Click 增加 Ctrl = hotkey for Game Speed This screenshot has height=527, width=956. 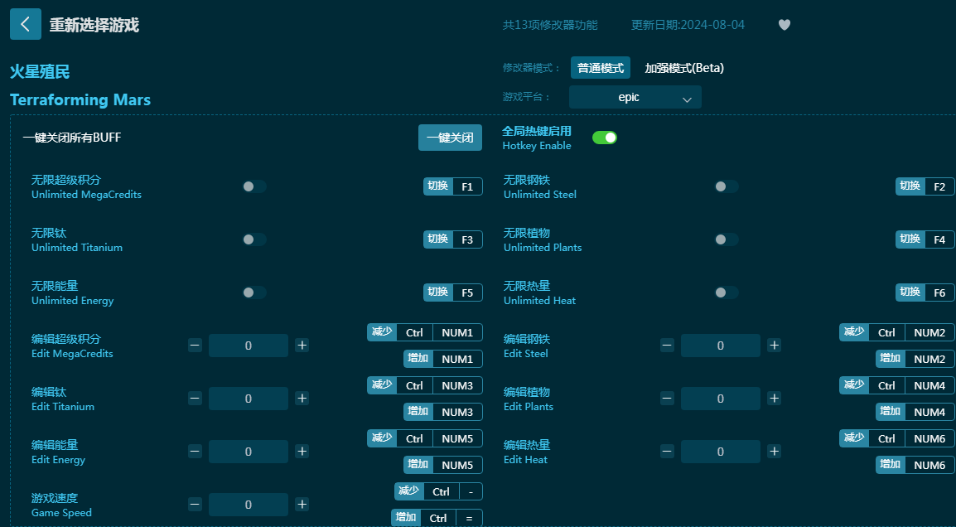point(437,518)
